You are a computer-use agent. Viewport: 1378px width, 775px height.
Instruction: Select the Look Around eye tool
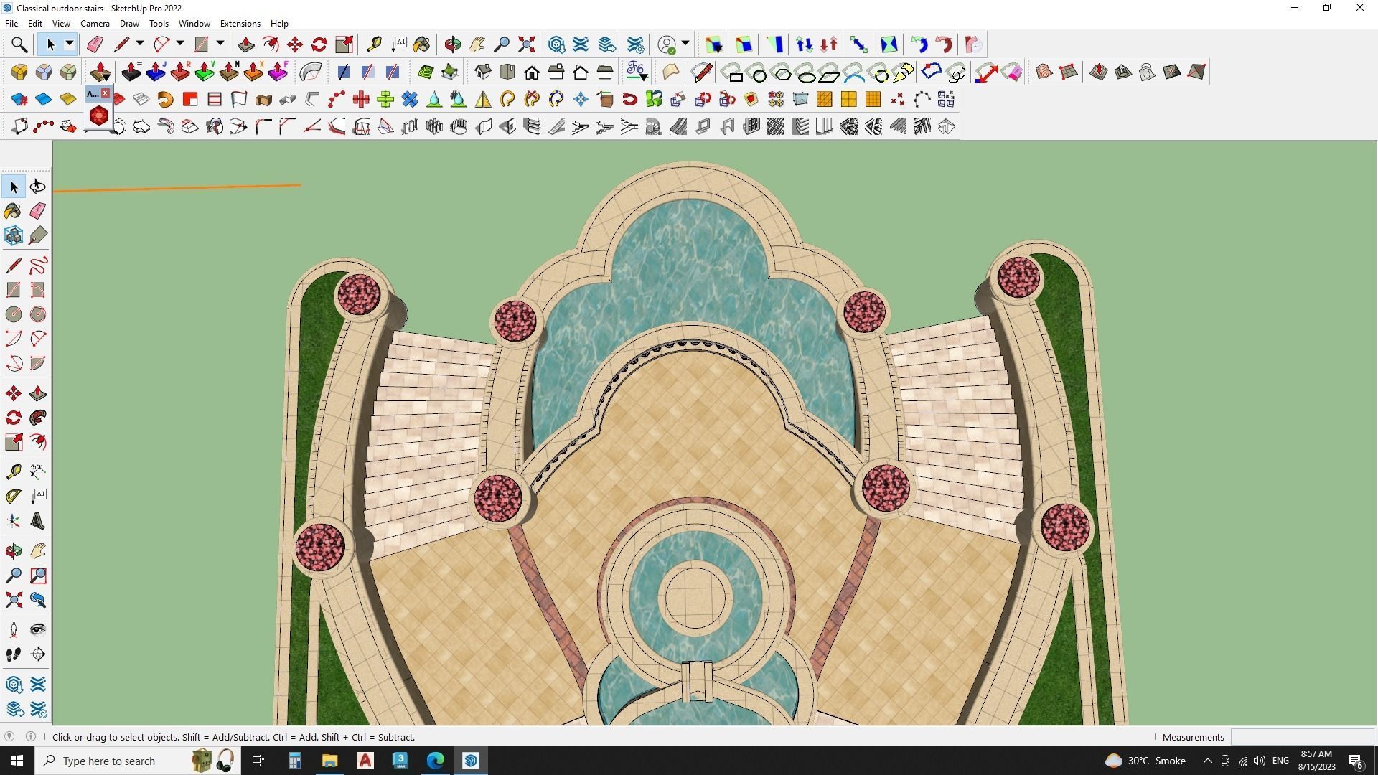(38, 630)
